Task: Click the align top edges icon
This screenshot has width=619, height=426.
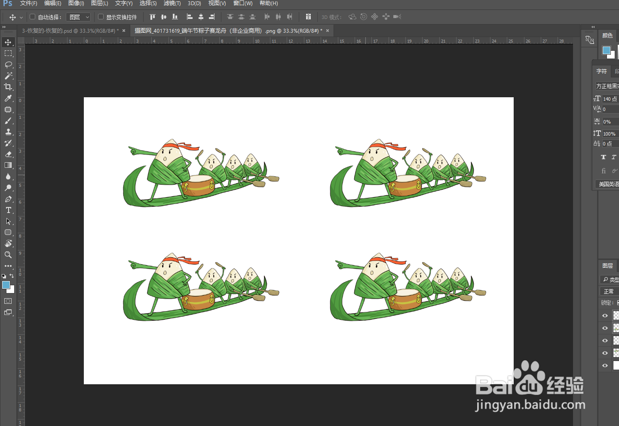Action: pos(152,17)
